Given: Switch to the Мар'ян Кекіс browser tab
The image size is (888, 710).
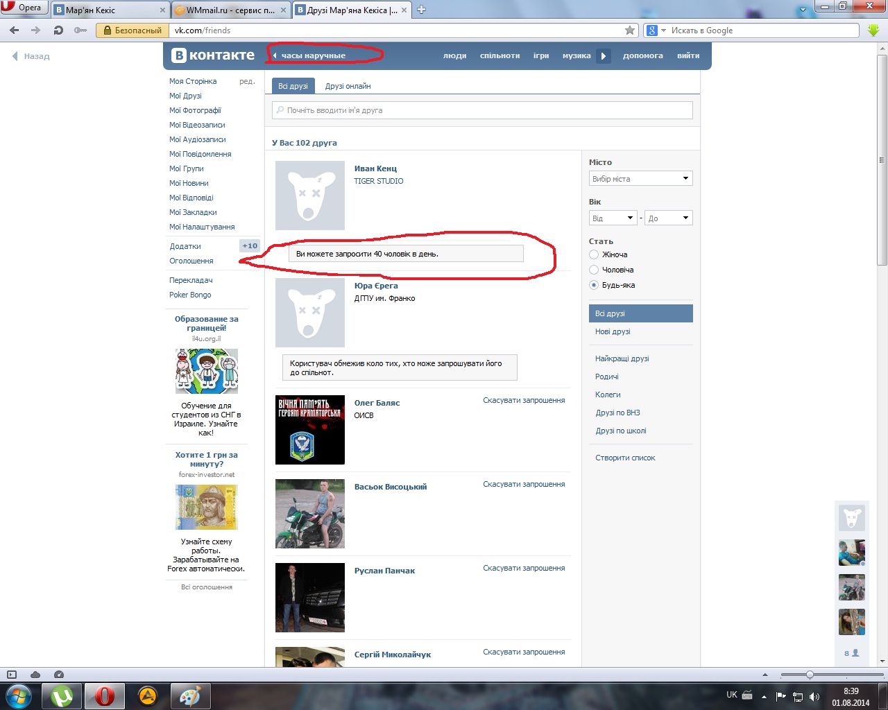Looking at the screenshot, I should (x=110, y=10).
